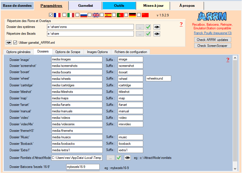Screen dimensions: 242x173
Task: Toggle the Utiliser gamelist_ARRM.xml checkbox
Action: click(15, 43)
